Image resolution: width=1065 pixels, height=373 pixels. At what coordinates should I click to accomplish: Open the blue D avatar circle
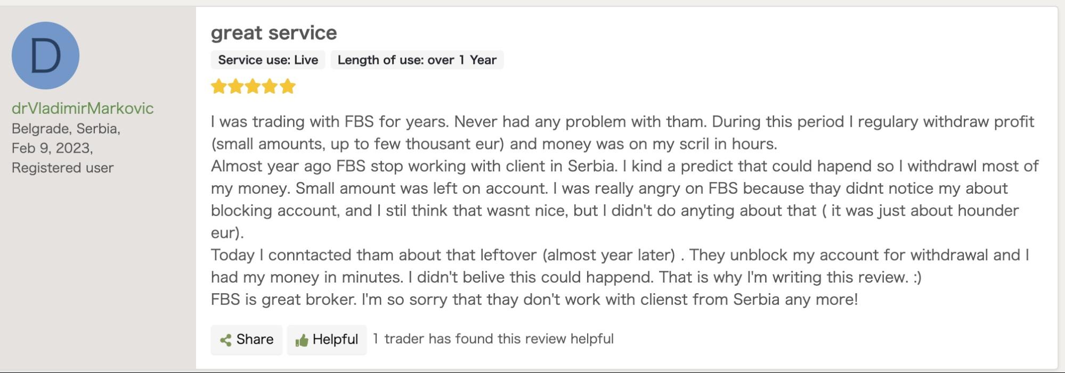coord(45,55)
